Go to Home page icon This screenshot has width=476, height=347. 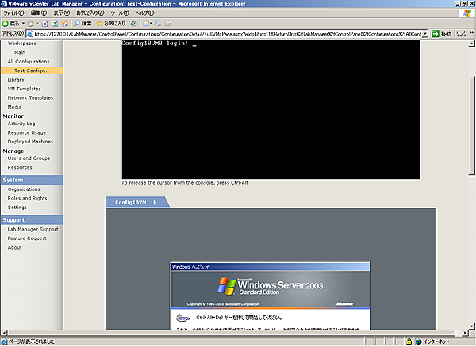pos(65,23)
